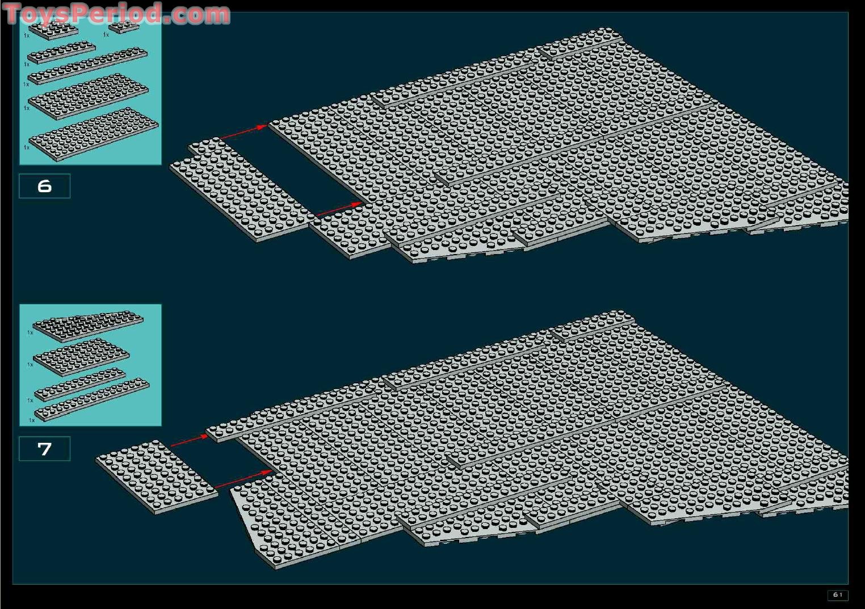Click longest narrow plate in step 6 parts box
865x609 pixels.
[x=88, y=66]
